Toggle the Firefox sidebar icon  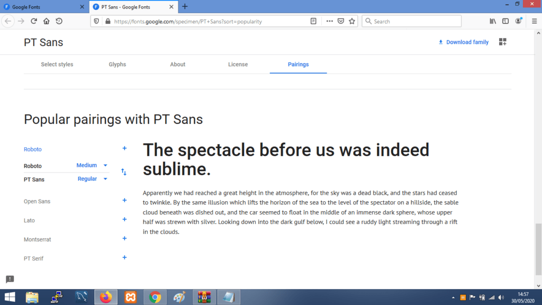pos(505,21)
